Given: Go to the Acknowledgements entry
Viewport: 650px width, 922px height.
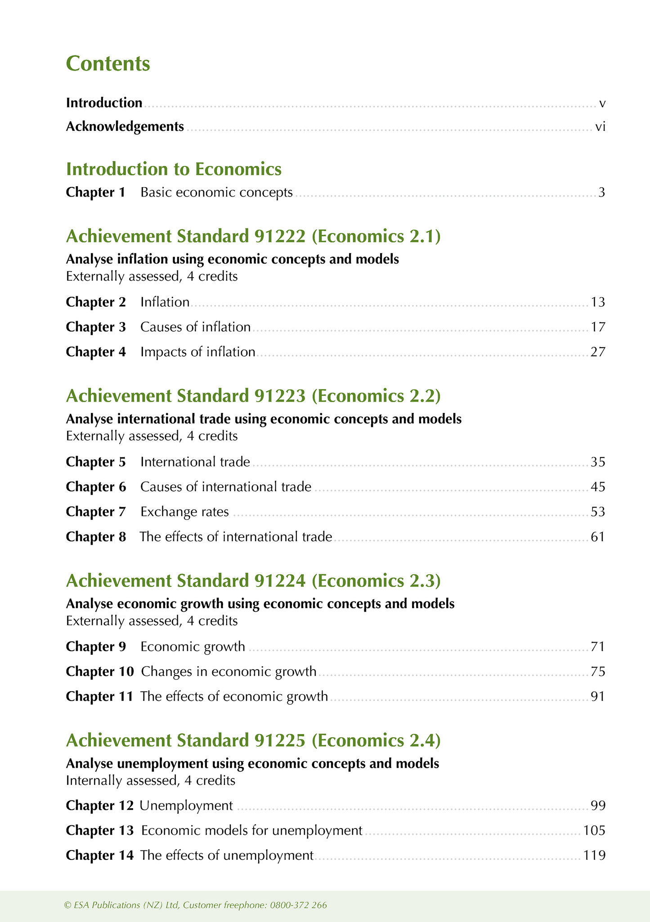Looking at the screenshot, I should (125, 127).
